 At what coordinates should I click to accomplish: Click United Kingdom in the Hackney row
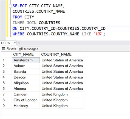(62, 106)
